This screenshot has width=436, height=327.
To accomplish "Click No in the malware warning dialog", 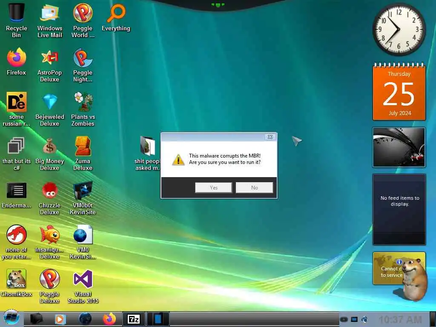I will pyautogui.click(x=254, y=188).
